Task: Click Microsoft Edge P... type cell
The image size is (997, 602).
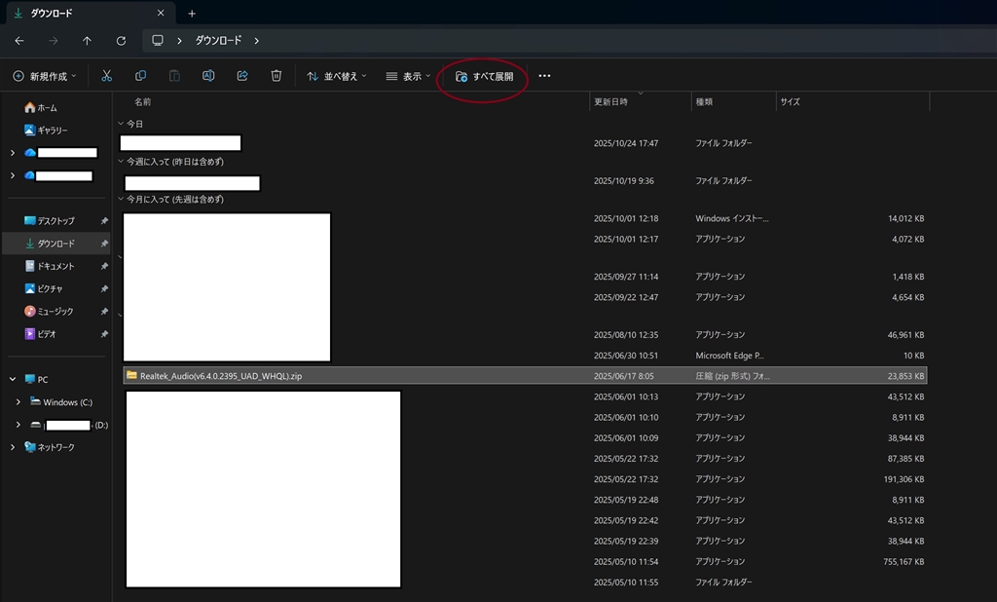Action: [x=729, y=356]
